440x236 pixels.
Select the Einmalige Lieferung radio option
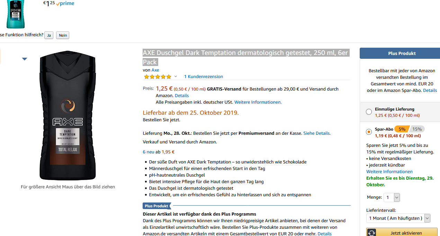coord(369,112)
